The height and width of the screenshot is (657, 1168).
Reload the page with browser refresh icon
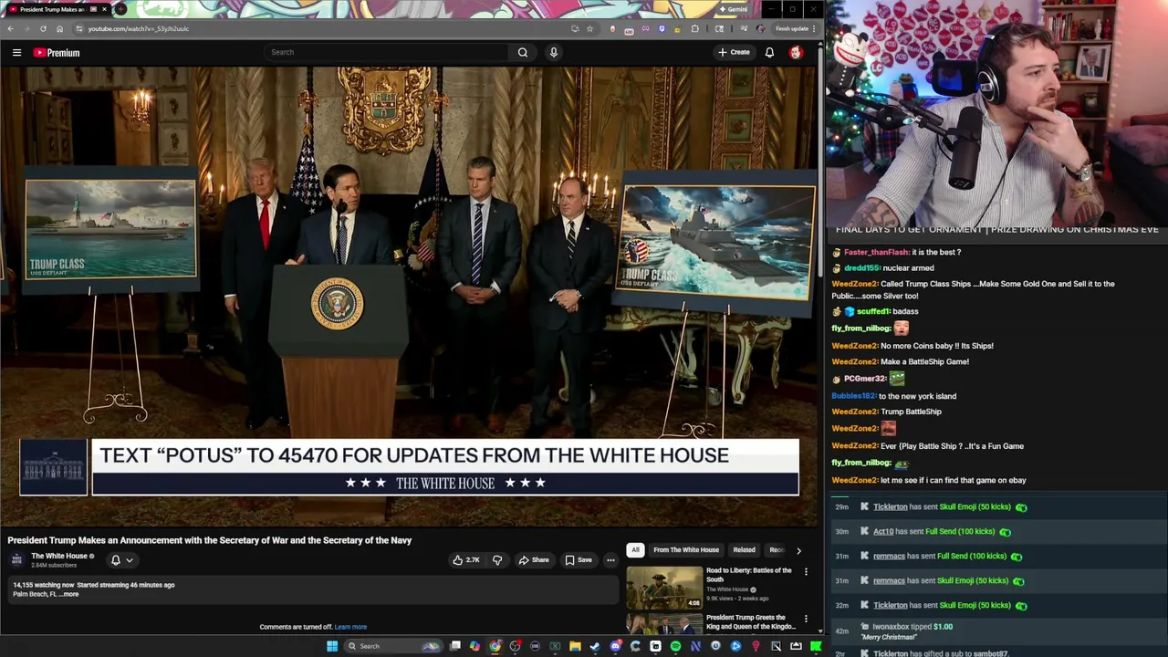tap(43, 28)
